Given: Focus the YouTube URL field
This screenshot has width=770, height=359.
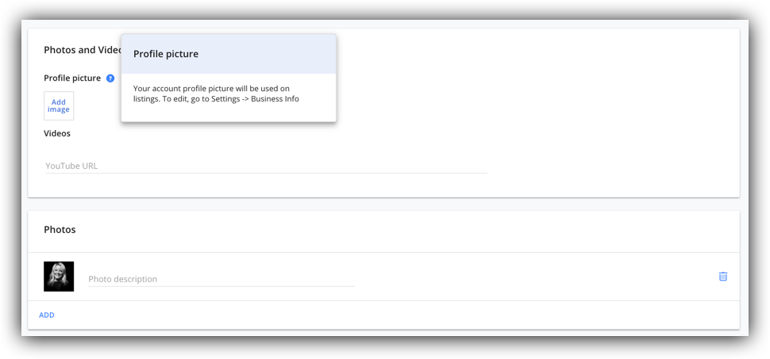Looking at the screenshot, I should tap(266, 166).
